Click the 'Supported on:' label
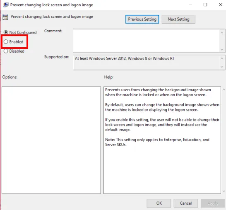The width and height of the screenshot is (226, 210). point(57,57)
